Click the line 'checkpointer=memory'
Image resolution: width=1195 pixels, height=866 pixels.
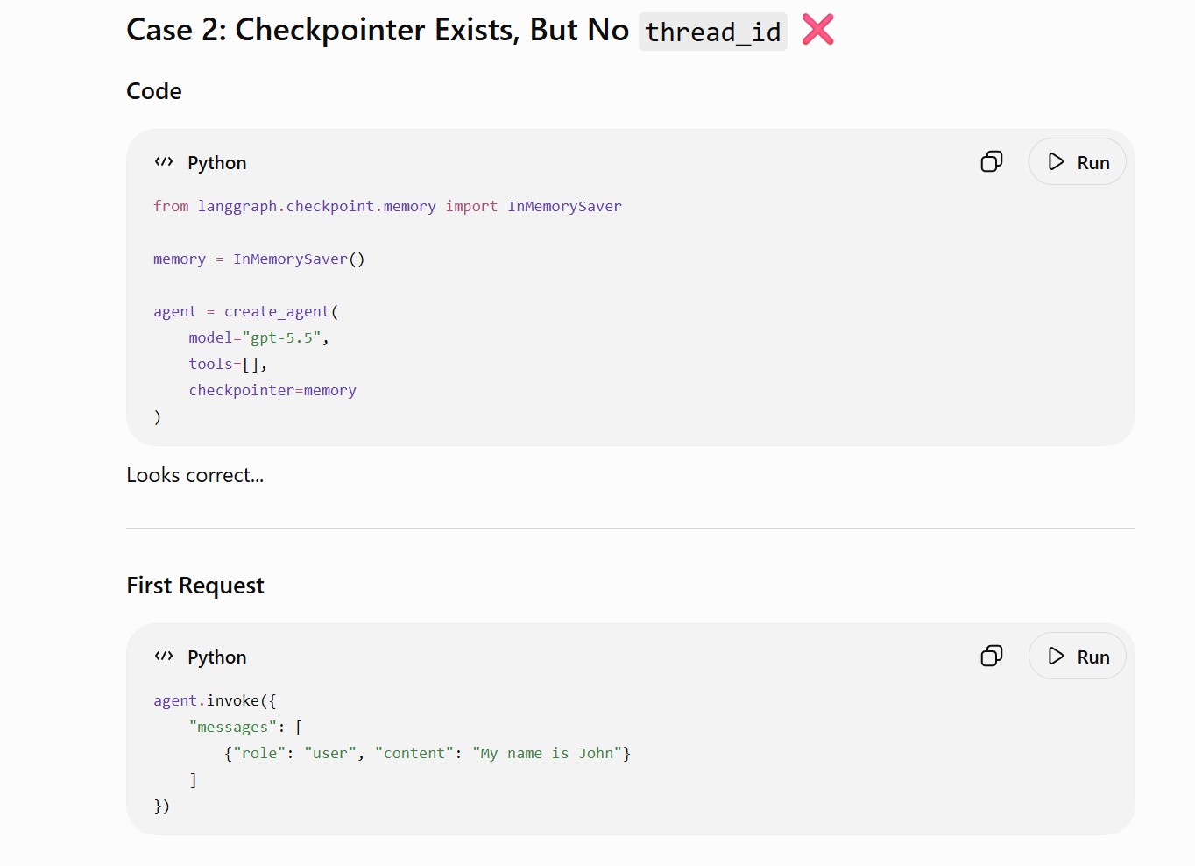click(x=272, y=390)
